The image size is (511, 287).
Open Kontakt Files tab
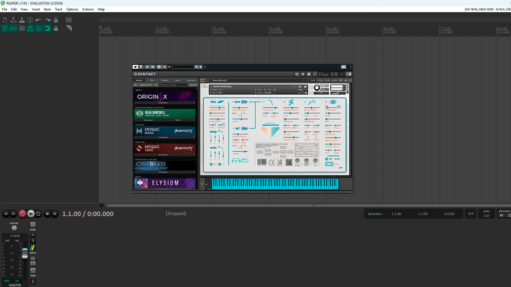[x=152, y=80]
